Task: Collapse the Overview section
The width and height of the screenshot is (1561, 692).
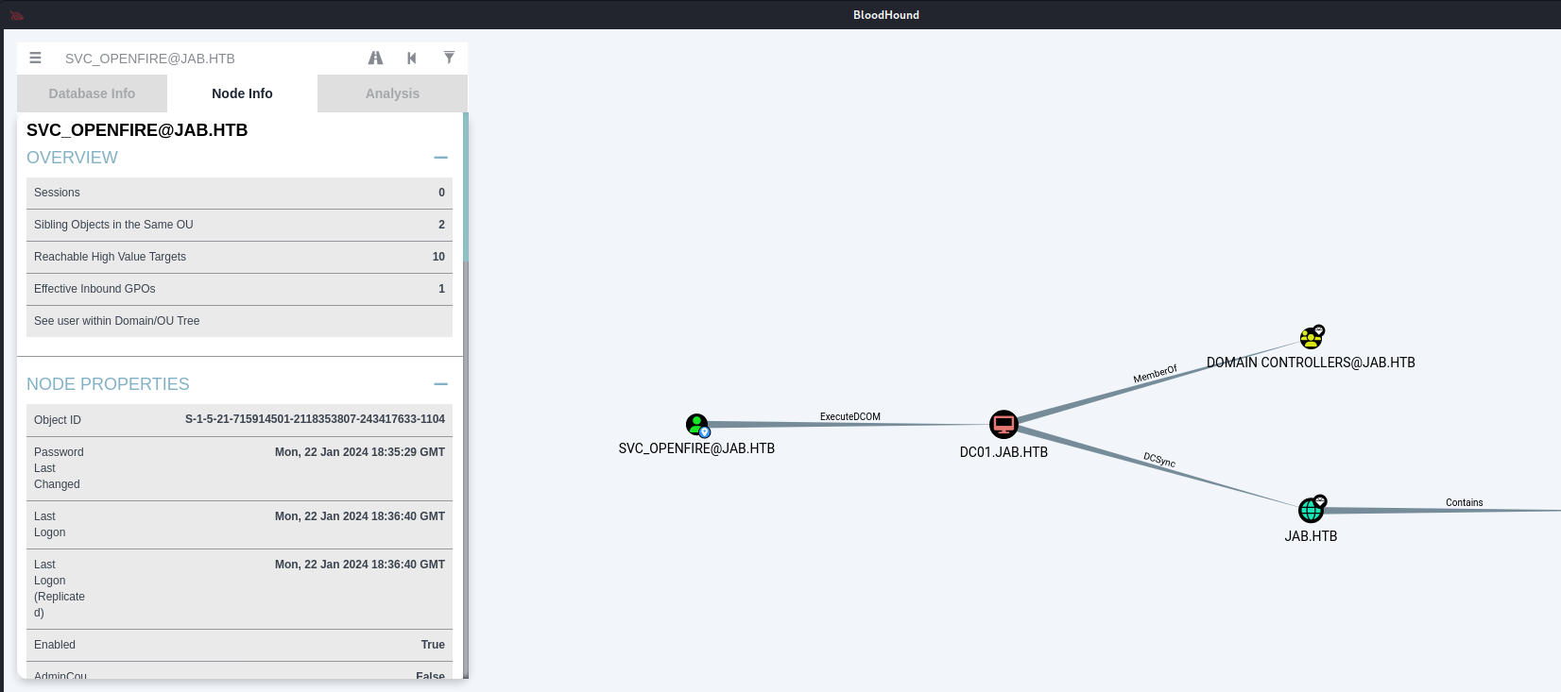Action: pos(440,158)
